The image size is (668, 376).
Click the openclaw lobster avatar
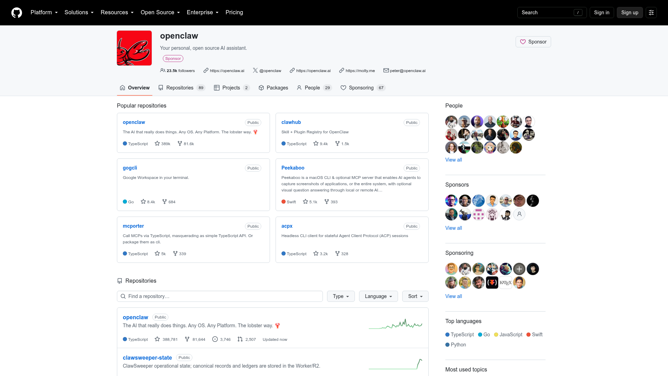tap(134, 48)
